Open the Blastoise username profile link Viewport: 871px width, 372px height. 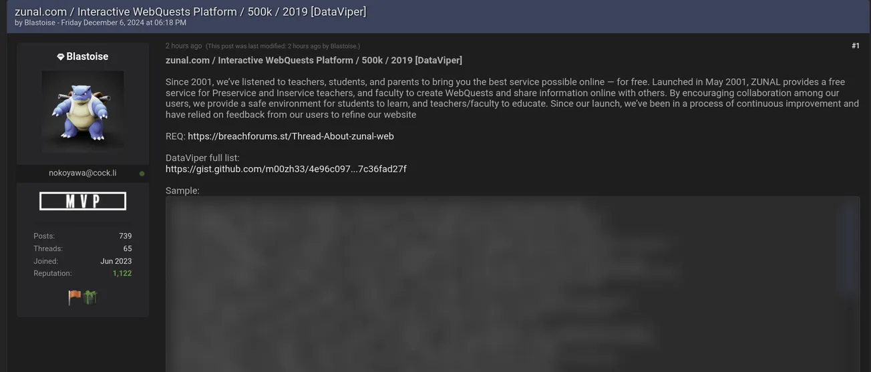pos(87,57)
